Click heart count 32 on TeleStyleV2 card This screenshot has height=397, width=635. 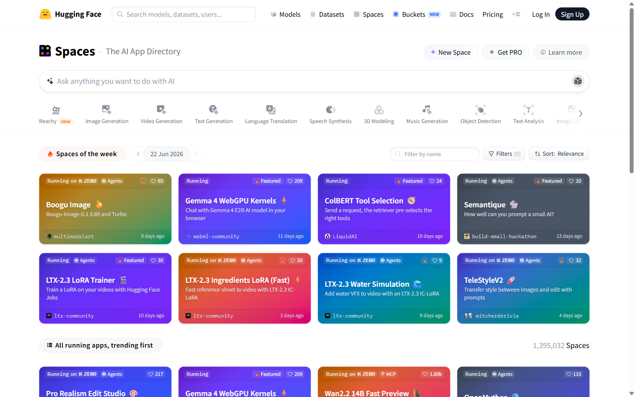[575, 260]
